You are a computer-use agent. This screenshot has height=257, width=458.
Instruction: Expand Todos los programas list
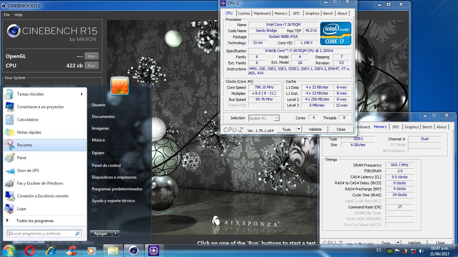pos(45,221)
